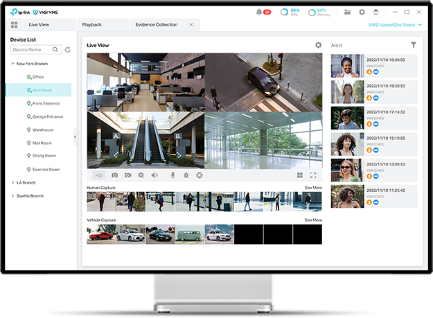Switch to the Playback tab
This screenshot has height=318, width=433.
click(92, 24)
